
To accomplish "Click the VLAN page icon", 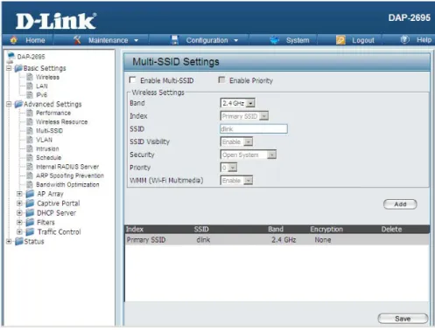I will coord(30,140).
